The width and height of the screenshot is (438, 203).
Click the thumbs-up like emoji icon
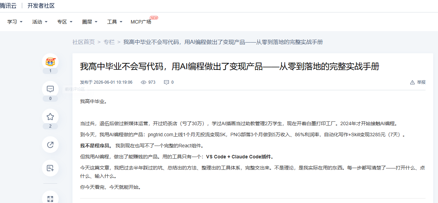pos(50,62)
